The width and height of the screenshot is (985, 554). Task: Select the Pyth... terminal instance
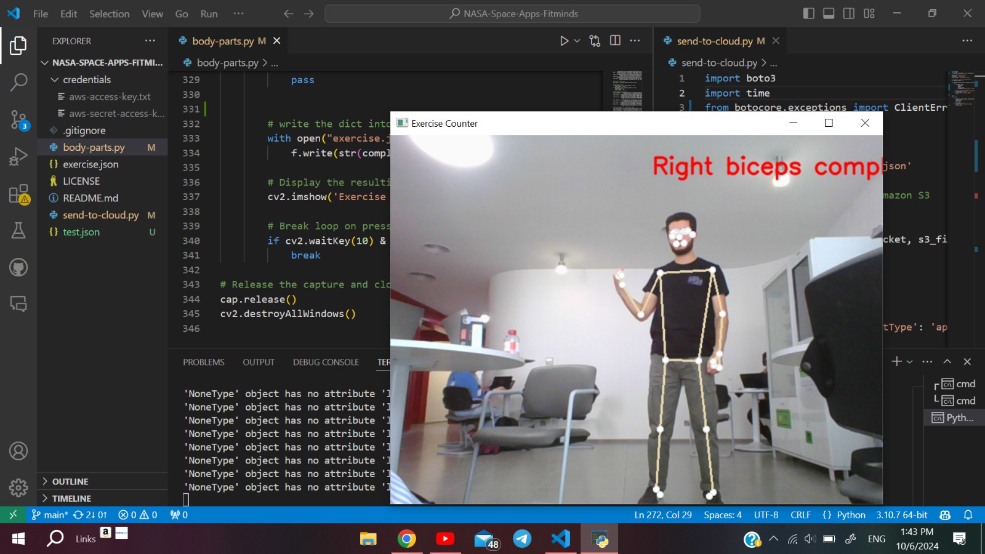point(954,418)
